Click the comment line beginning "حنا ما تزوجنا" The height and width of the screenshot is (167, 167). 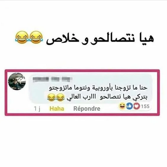coord(98,88)
